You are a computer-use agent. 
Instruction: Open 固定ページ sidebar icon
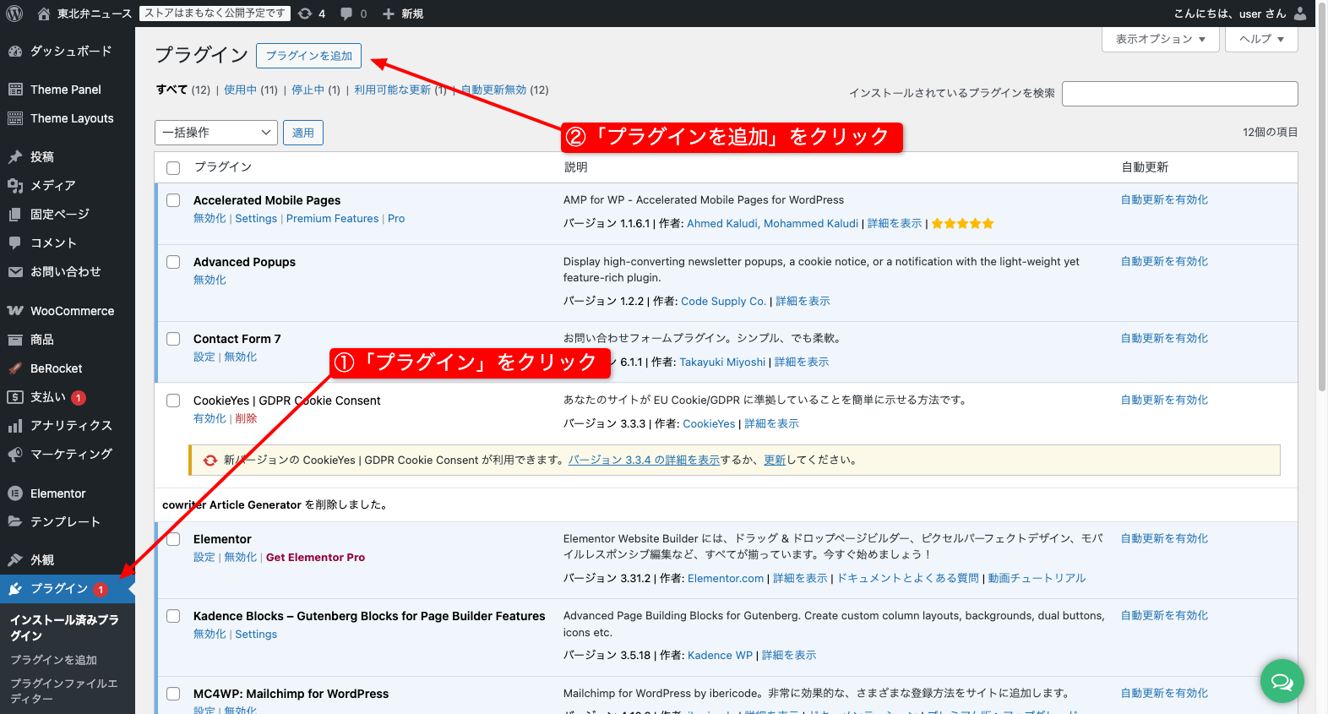[x=15, y=214]
